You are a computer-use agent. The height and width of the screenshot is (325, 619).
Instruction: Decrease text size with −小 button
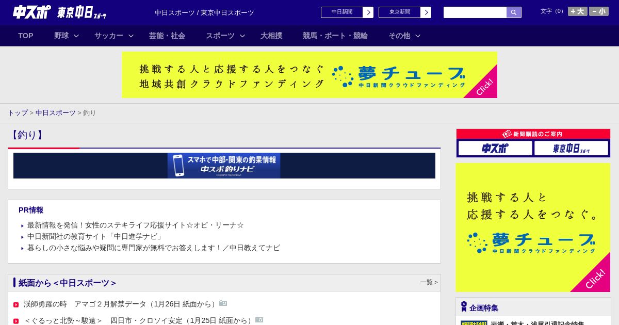coord(599,11)
